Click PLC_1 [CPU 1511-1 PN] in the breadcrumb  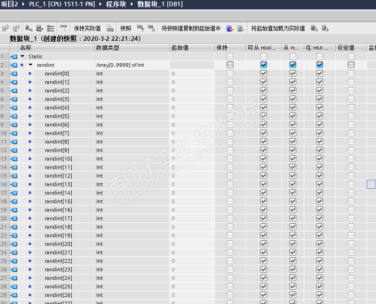pyautogui.click(x=62, y=4)
